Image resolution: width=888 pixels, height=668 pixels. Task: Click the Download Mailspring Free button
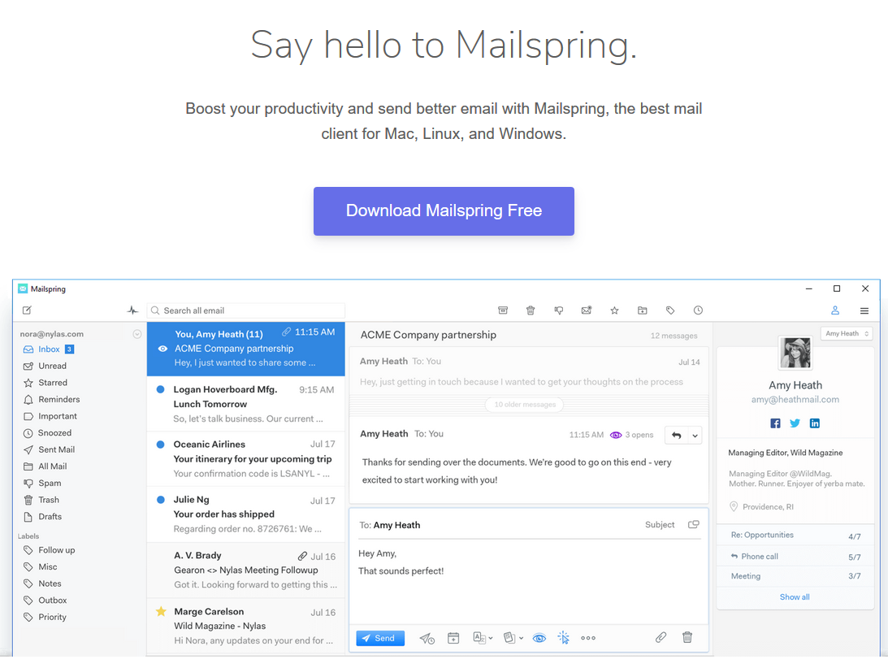click(x=444, y=211)
